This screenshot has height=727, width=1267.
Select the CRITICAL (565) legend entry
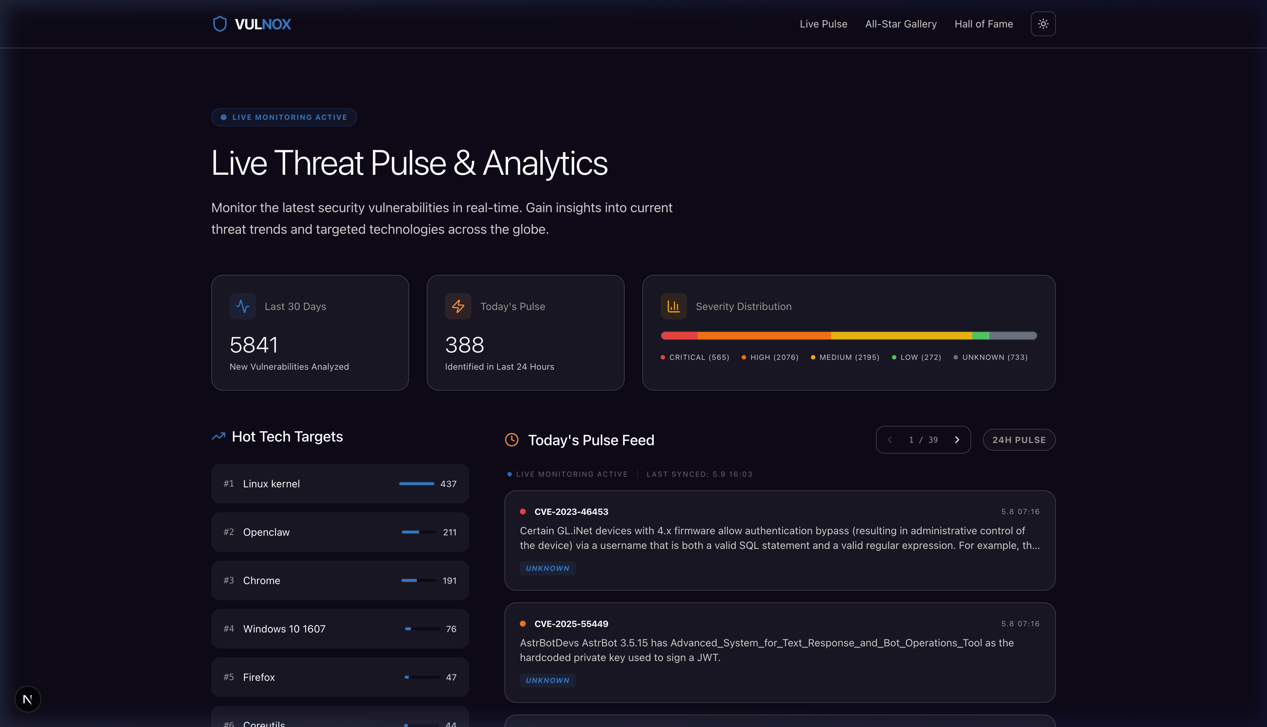tap(695, 358)
